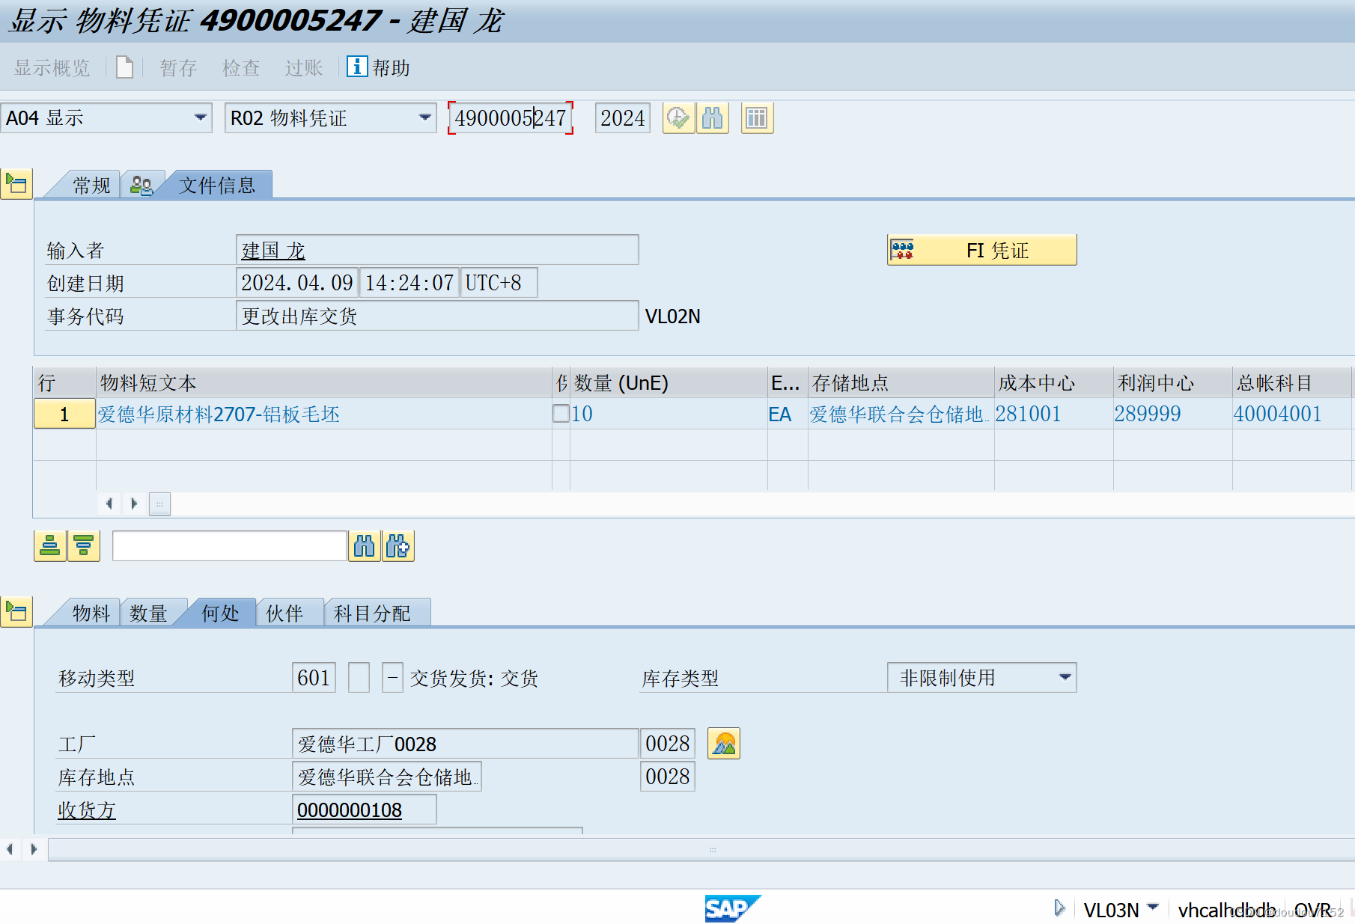Viewport: 1355px width, 924px height.
Task: Click the find icon beside the search field
Action: coord(365,546)
